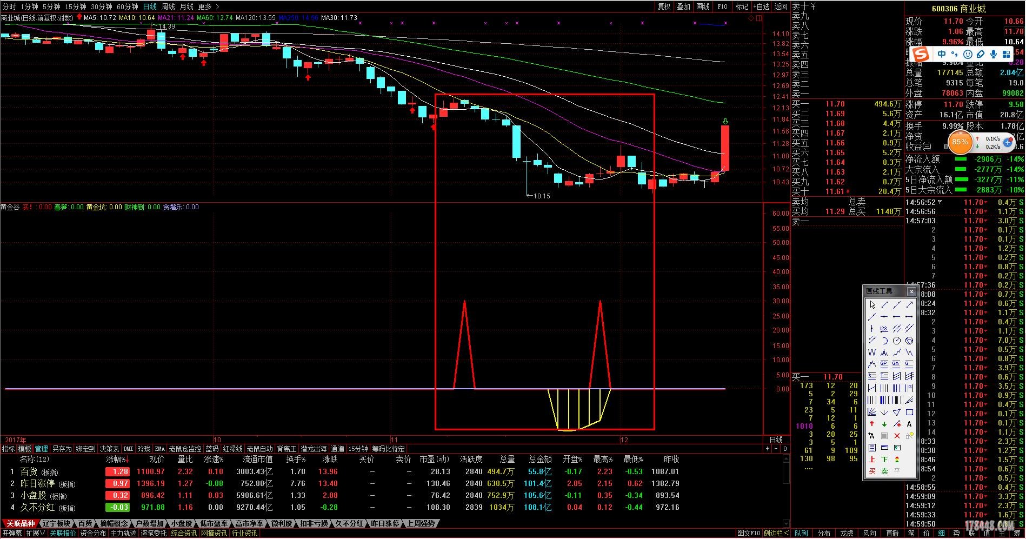Toggle Sogou microphone voice input
Screen dimensions: 1026x539
click(994, 54)
